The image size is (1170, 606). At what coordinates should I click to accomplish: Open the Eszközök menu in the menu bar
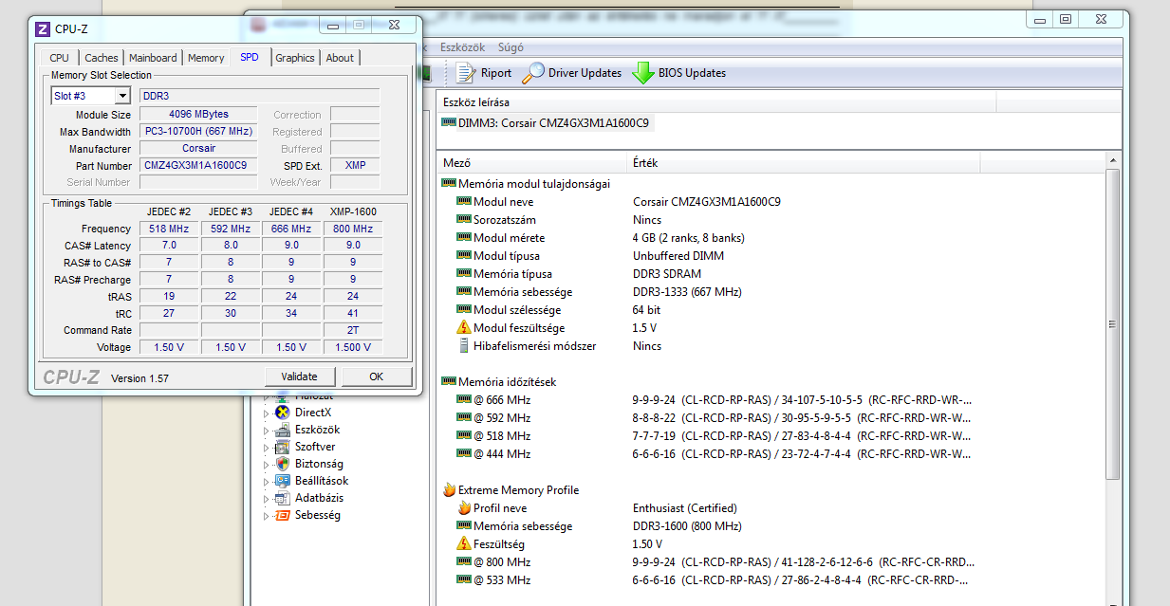(460, 47)
